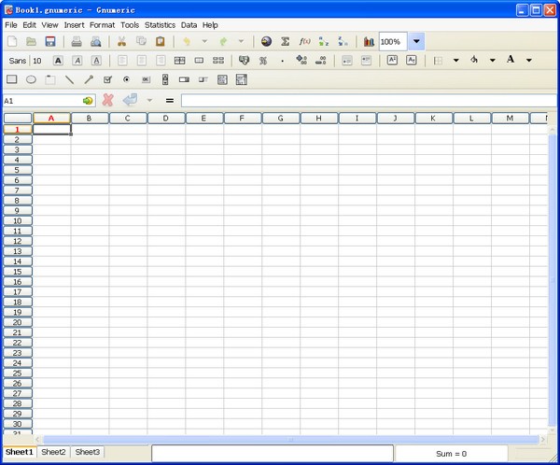Insert a chart using the graph icon
The height and width of the screenshot is (465, 560).
click(369, 42)
